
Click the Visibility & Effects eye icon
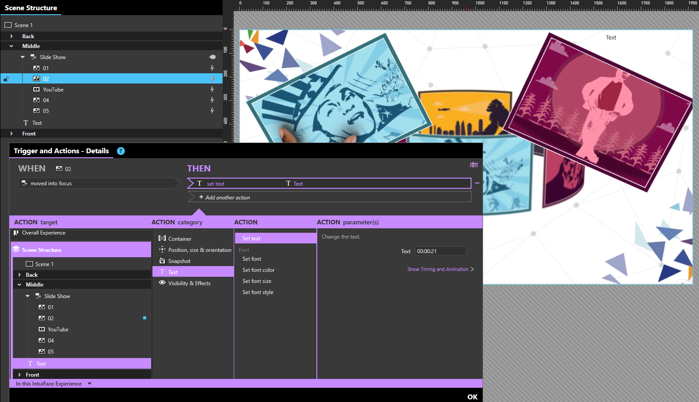click(x=162, y=283)
